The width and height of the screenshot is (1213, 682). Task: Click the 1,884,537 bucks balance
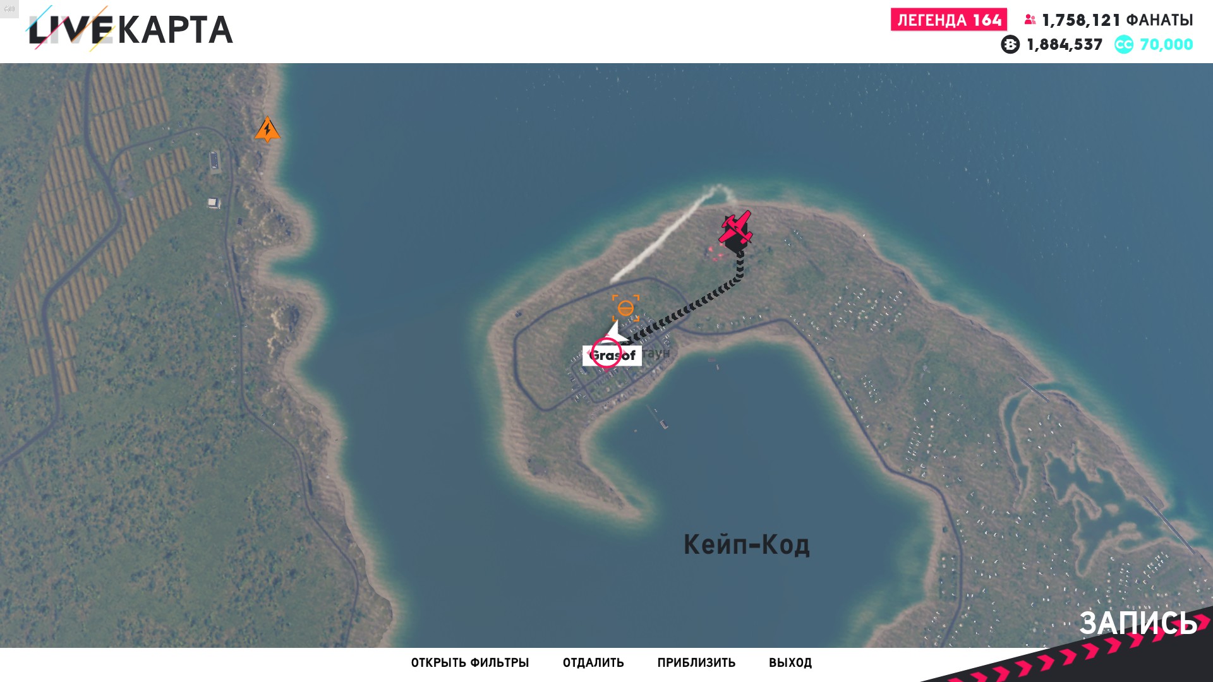click(1065, 45)
